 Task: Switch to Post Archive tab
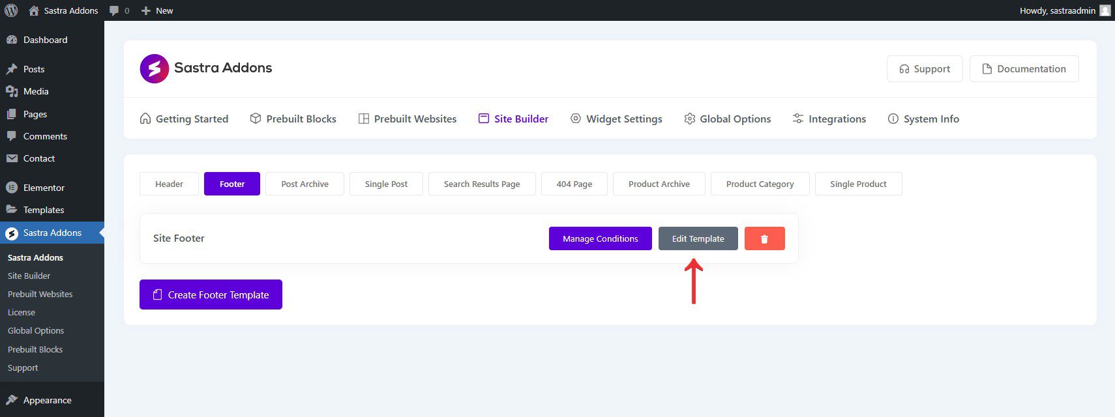(x=305, y=184)
